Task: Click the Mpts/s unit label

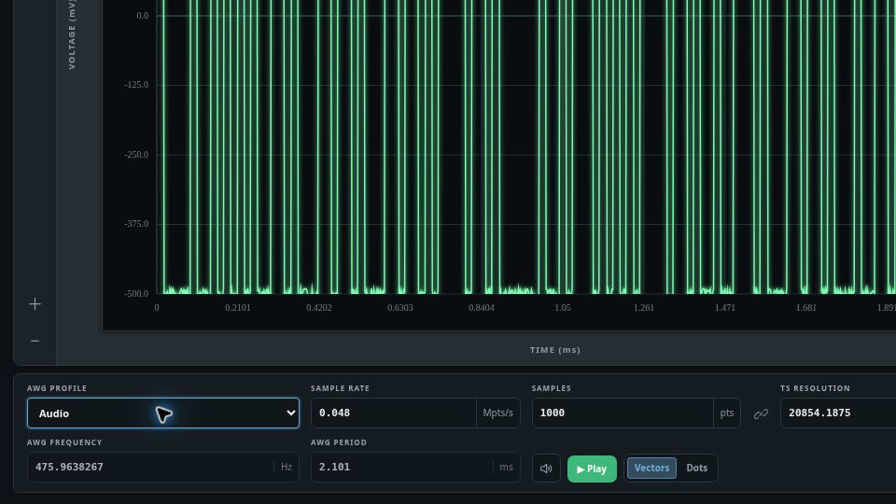Action: 497,413
